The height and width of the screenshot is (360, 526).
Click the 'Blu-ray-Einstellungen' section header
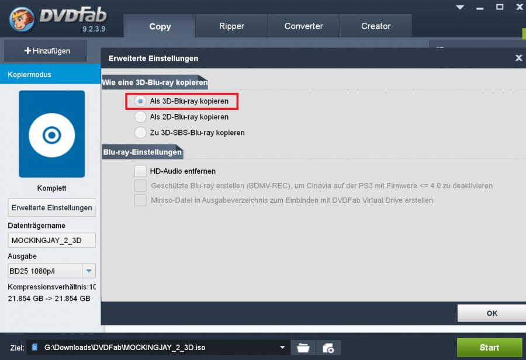click(143, 152)
